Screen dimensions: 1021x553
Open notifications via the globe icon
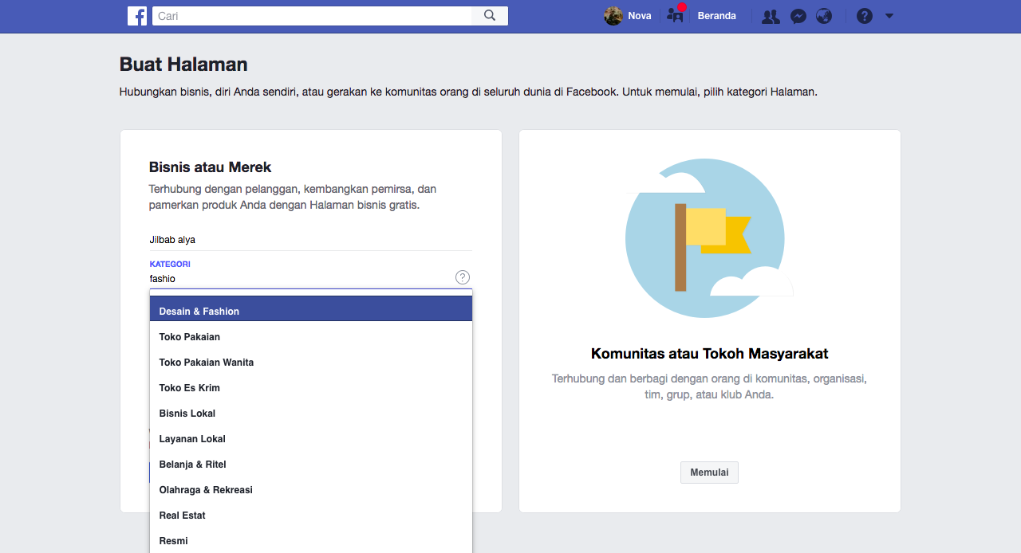coord(824,15)
